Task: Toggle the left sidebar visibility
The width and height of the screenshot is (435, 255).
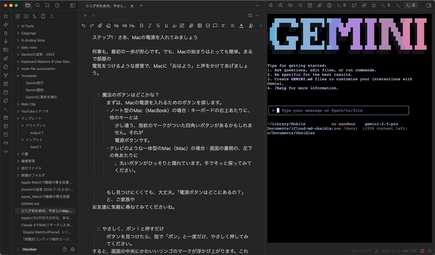Action: point(72,5)
